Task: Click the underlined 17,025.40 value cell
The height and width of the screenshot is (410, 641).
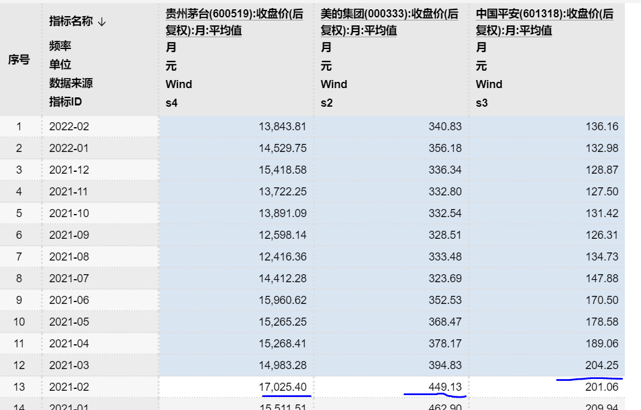Action: tap(282, 387)
